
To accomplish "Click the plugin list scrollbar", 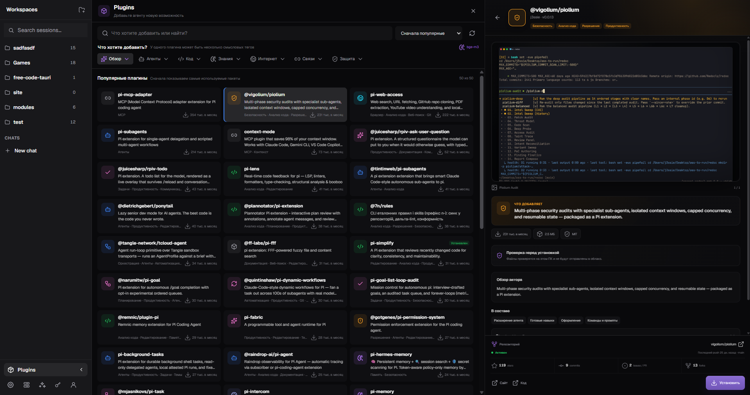I will click(482, 152).
